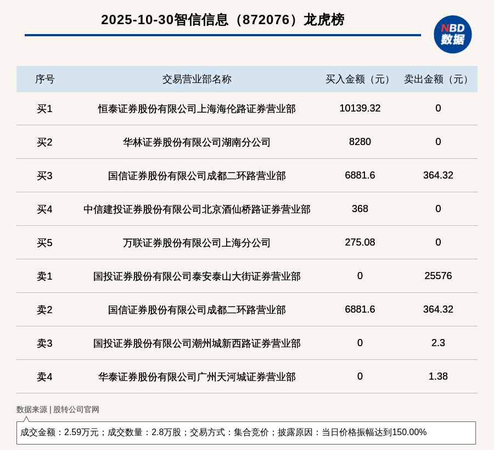Viewport: 494px width, 450px height.
Task: Click the 龙虎榜 title heading
Action: [x=222, y=20]
